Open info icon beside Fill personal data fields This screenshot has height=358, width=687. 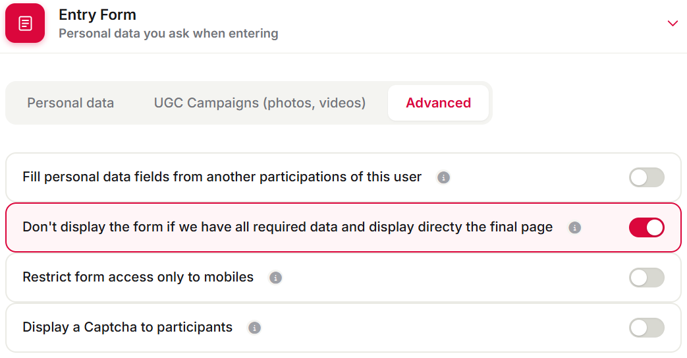[x=443, y=177]
